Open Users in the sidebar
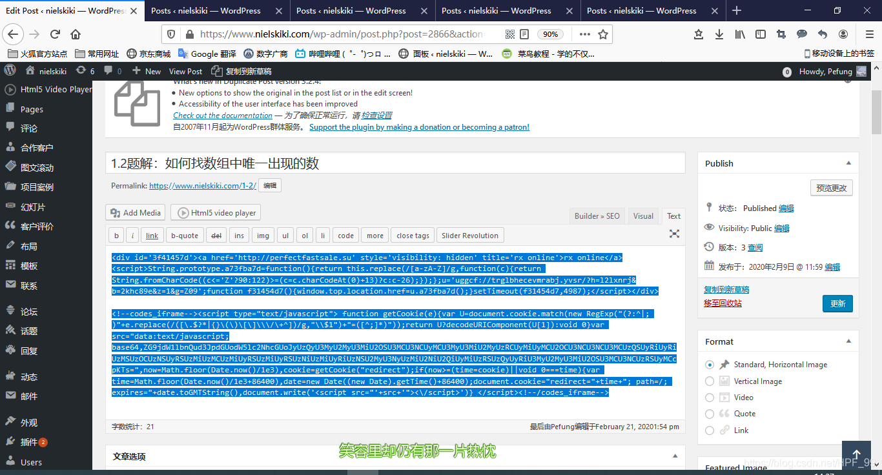The height and width of the screenshot is (475, 882). pos(31,462)
